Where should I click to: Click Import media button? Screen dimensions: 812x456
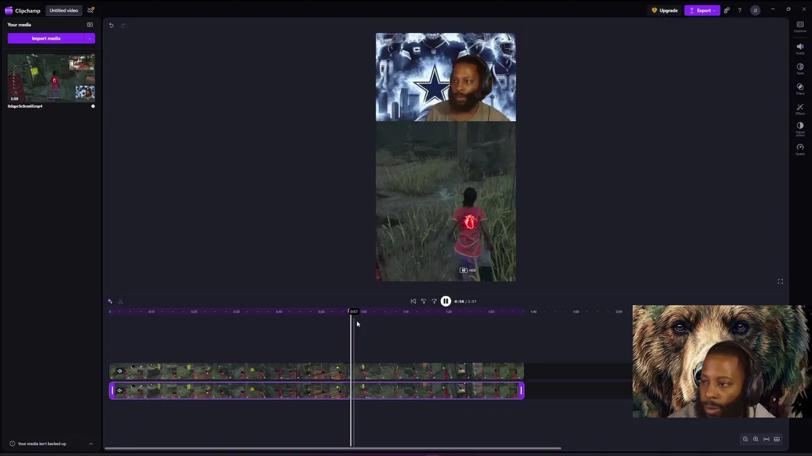click(46, 39)
